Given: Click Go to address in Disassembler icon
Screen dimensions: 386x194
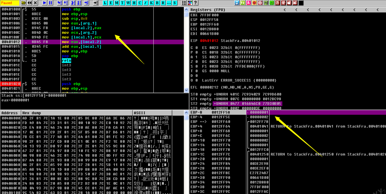Looking at the screenshot, I should 96,3.
